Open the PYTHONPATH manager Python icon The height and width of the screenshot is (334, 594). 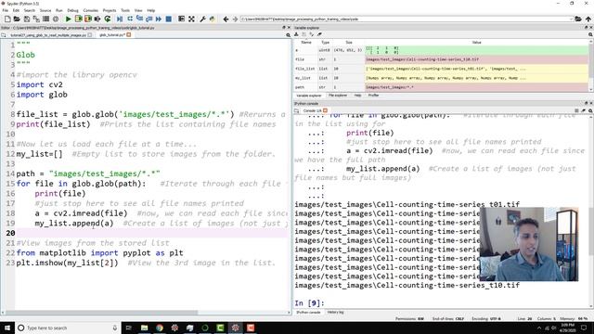coord(213,19)
